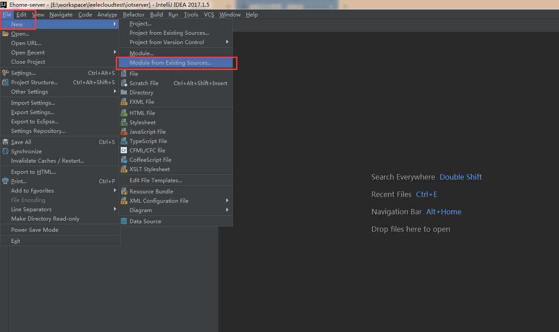Open the Help menu
The image size is (559, 332).
pos(252,14)
